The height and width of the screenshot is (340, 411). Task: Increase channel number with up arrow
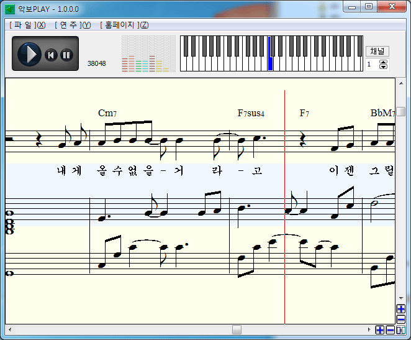[383, 62]
